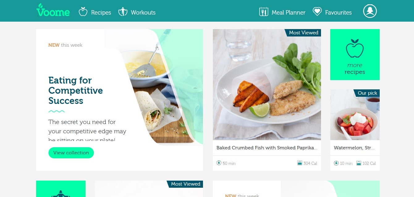Click the Voome logo
This screenshot has width=414, height=197.
tap(53, 10)
